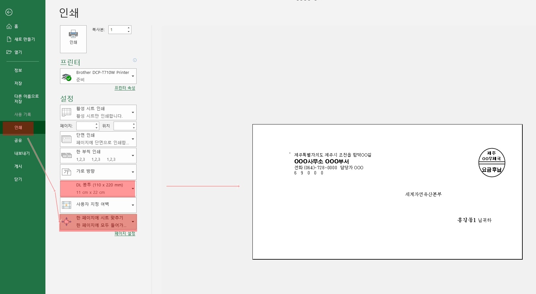Click the 페이지 from input field
The width and height of the screenshot is (536, 294).
point(85,126)
